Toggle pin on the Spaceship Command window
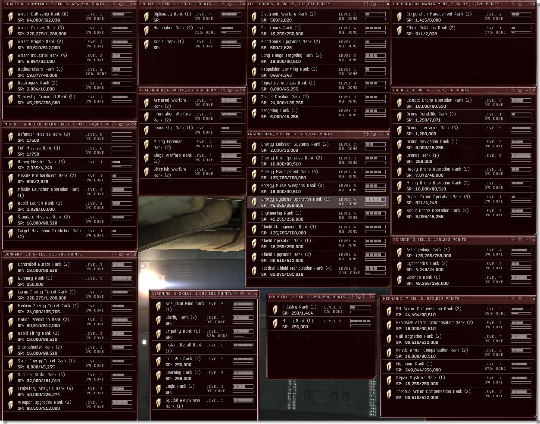This screenshot has width=540, height=424. [121, 4]
